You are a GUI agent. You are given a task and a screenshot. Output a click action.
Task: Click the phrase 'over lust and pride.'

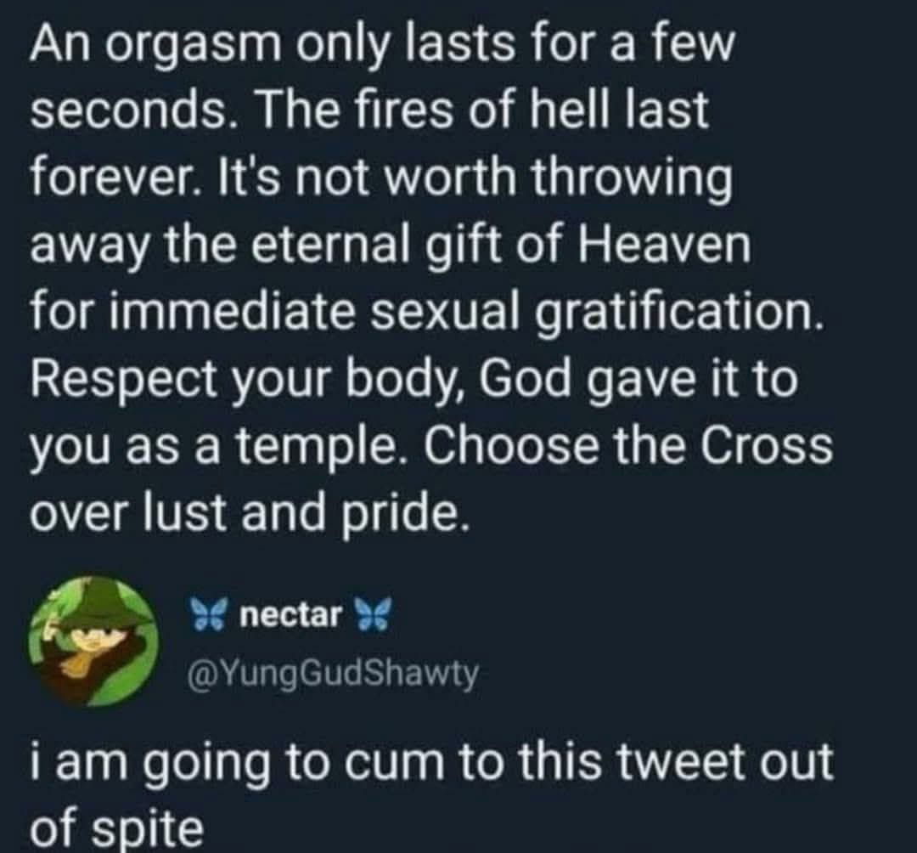pos(250,513)
